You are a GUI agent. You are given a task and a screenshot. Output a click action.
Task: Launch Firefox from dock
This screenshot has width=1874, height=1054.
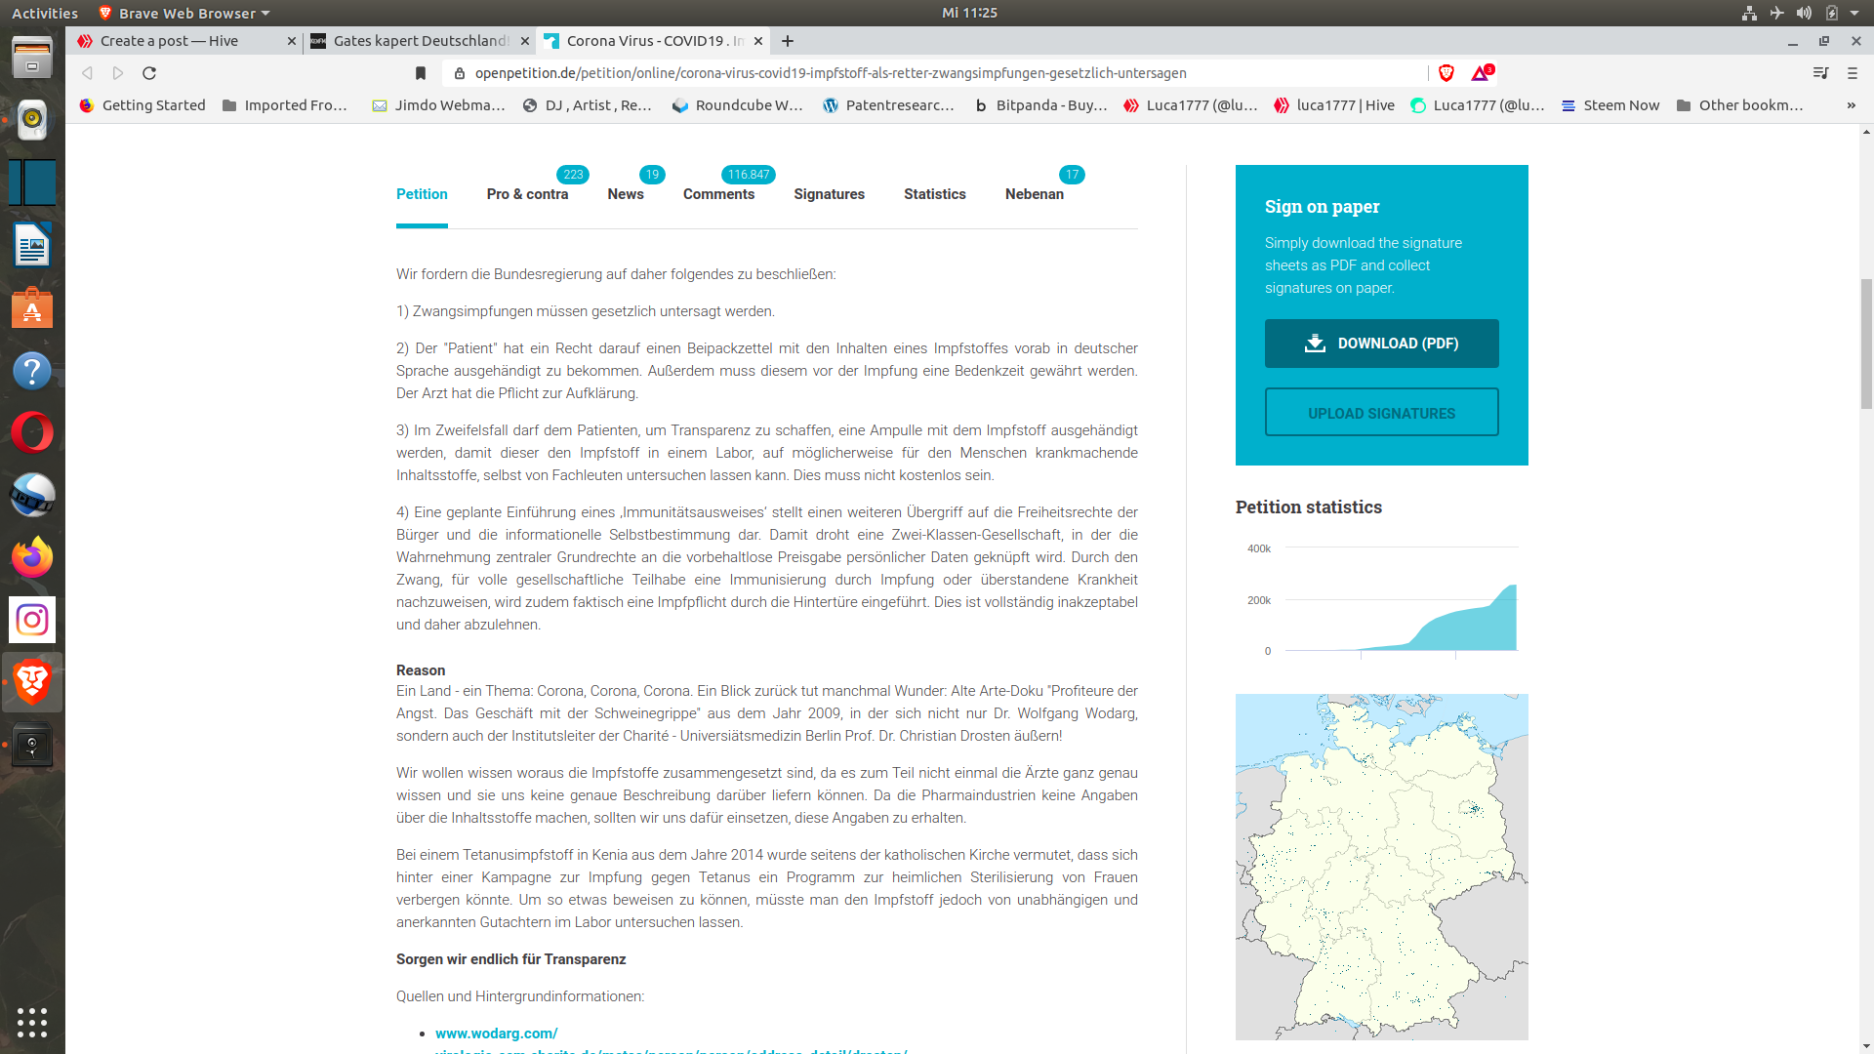tap(32, 557)
